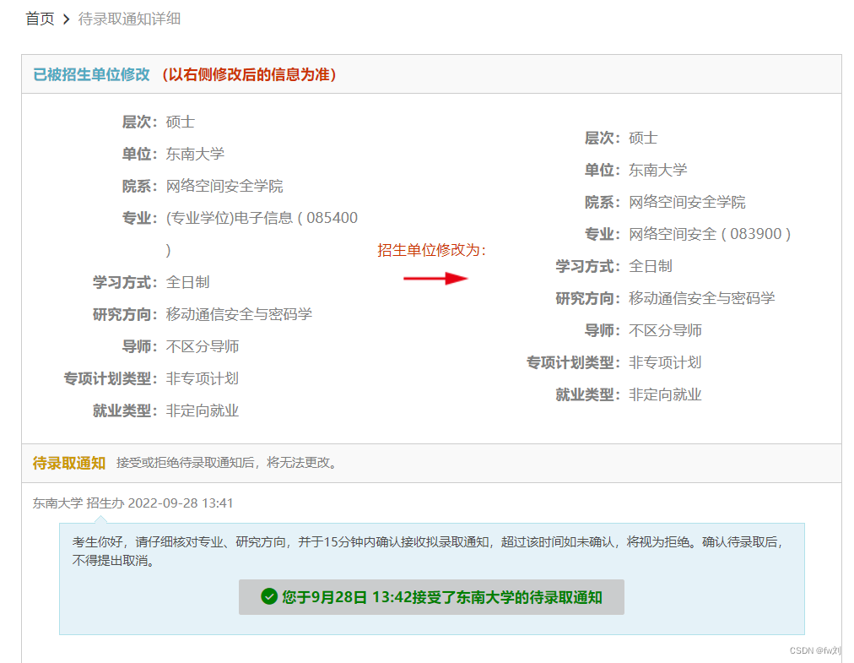Click right column 专项计划类型 value 非专项计划
The width and height of the screenshot is (854, 663).
[665, 362]
